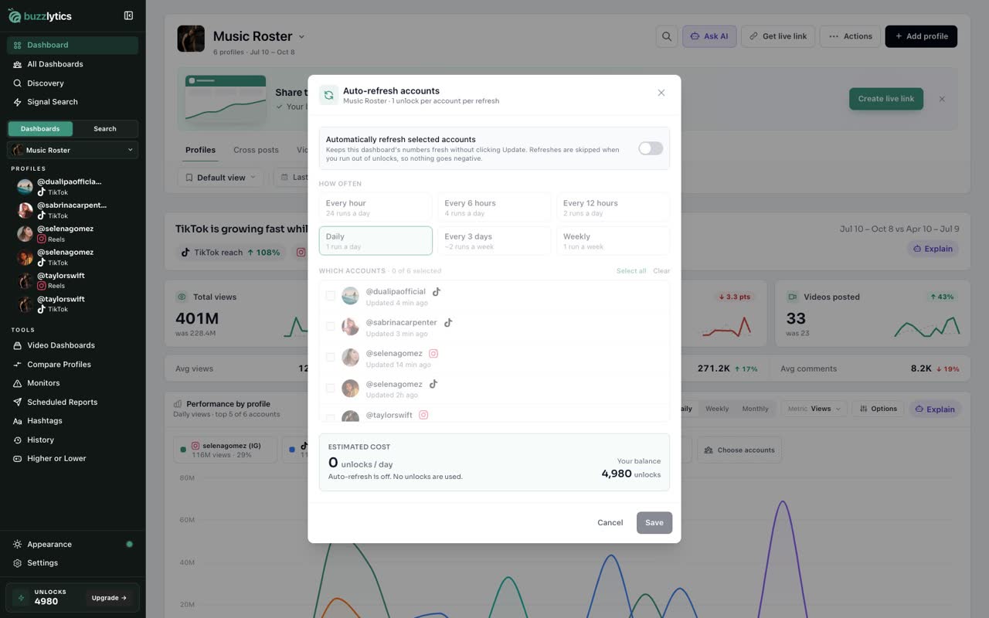Image resolution: width=989 pixels, height=618 pixels.
Task: Dismiss the share live link banner
Action: 942,99
